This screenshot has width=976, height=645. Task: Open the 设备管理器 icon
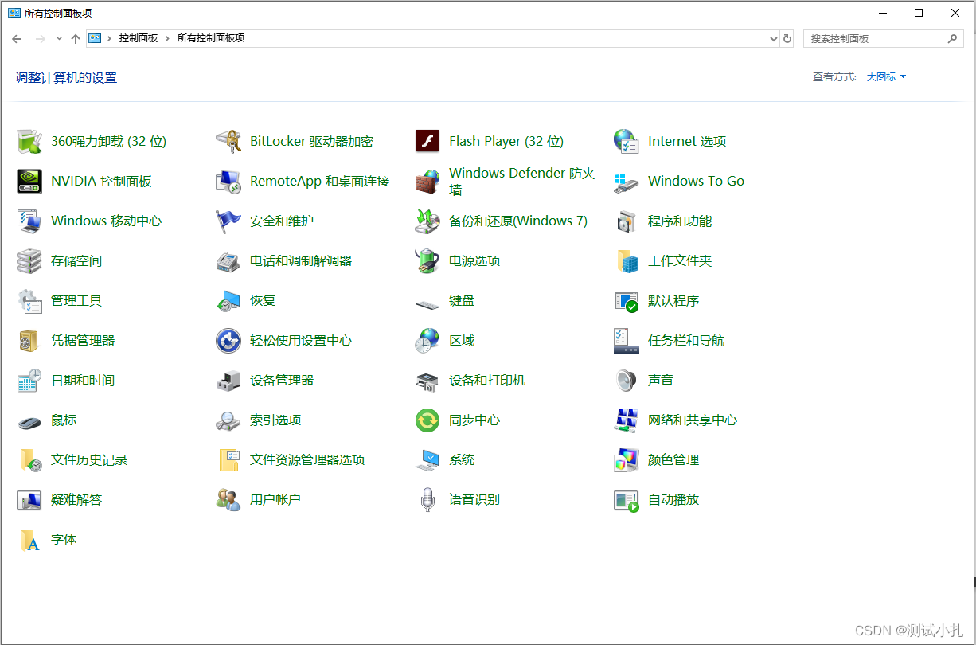coord(228,380)
